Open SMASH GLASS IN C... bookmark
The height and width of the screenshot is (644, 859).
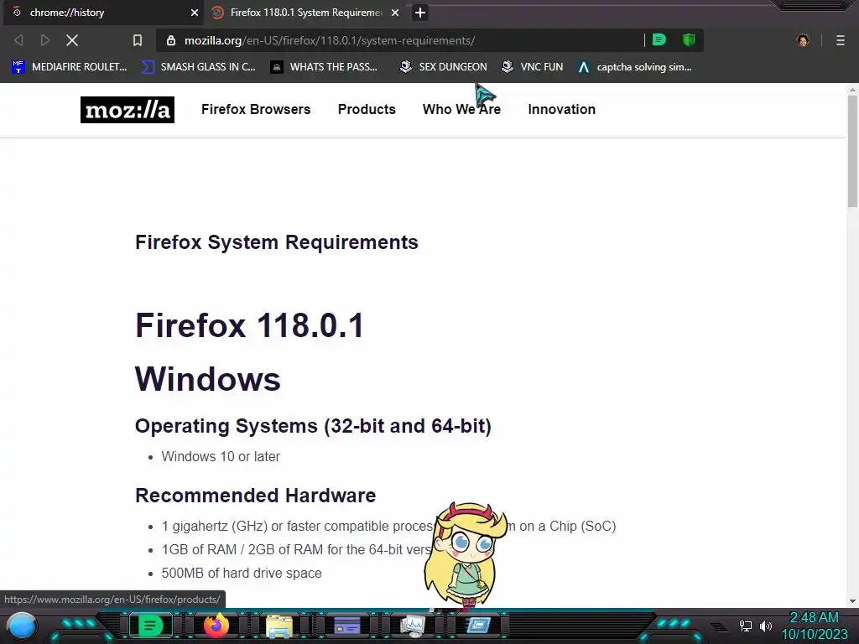pos(199,67)
